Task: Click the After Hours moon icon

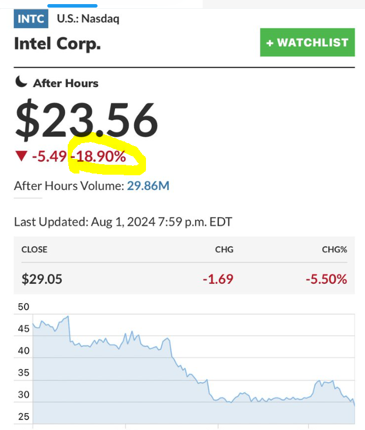Action: coord(22,82)
